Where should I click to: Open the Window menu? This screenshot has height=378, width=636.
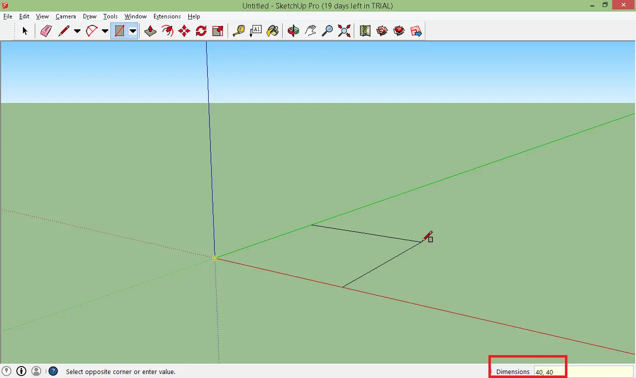coord(136,16)
